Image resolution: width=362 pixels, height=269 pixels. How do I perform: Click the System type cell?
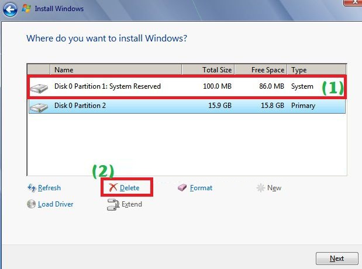[302, 86]
